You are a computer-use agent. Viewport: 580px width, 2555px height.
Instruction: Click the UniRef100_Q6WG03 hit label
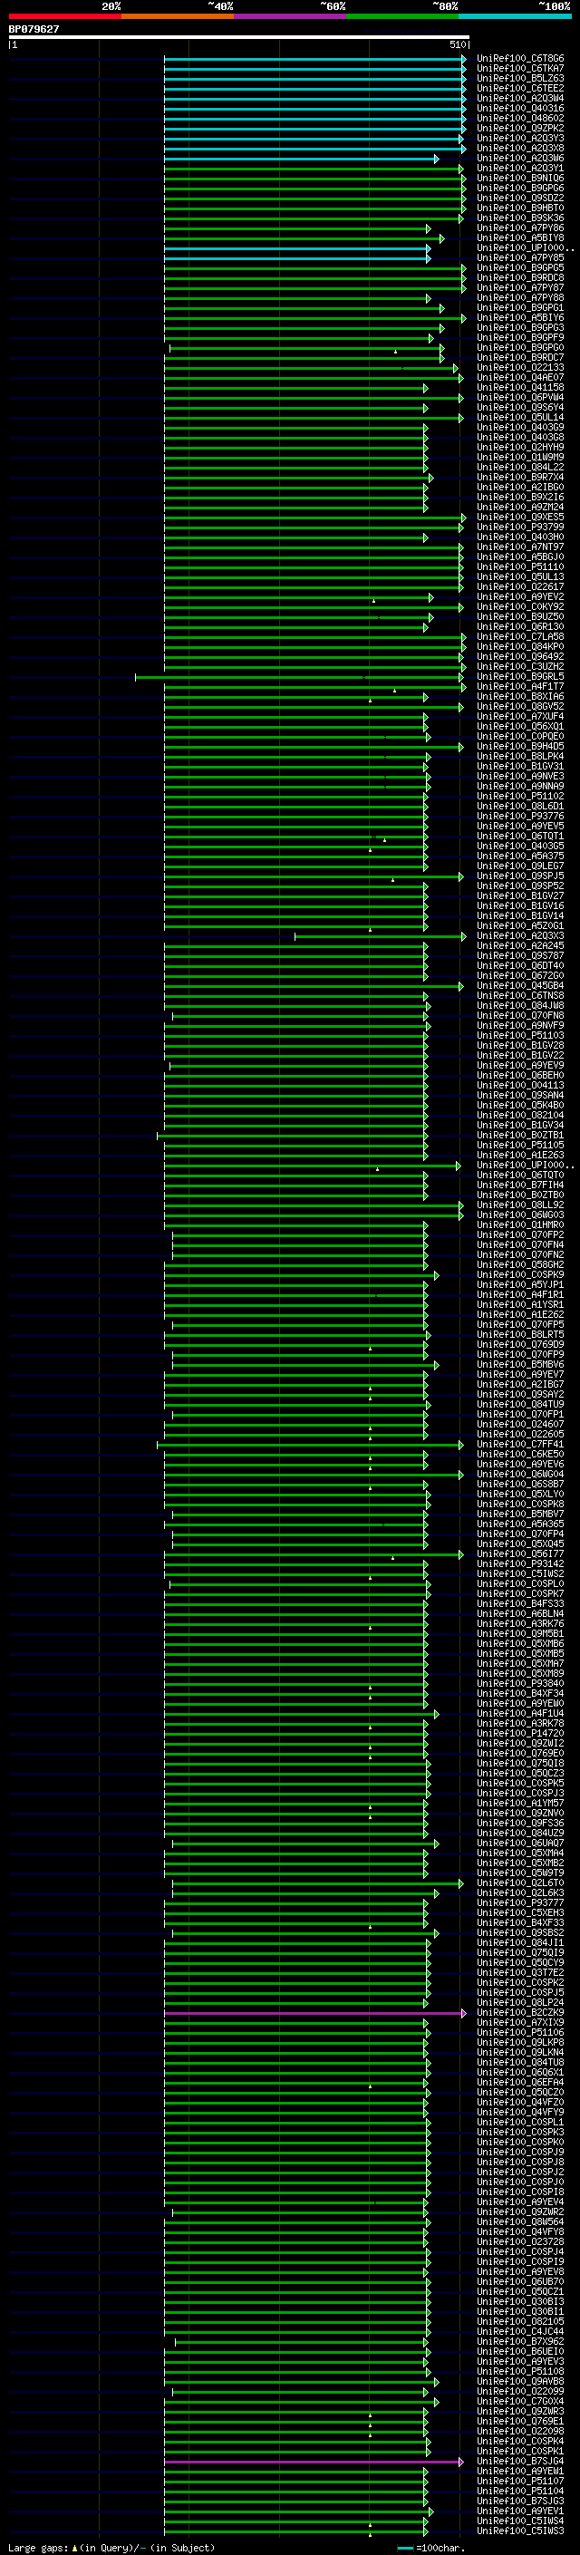[520, 1215]
